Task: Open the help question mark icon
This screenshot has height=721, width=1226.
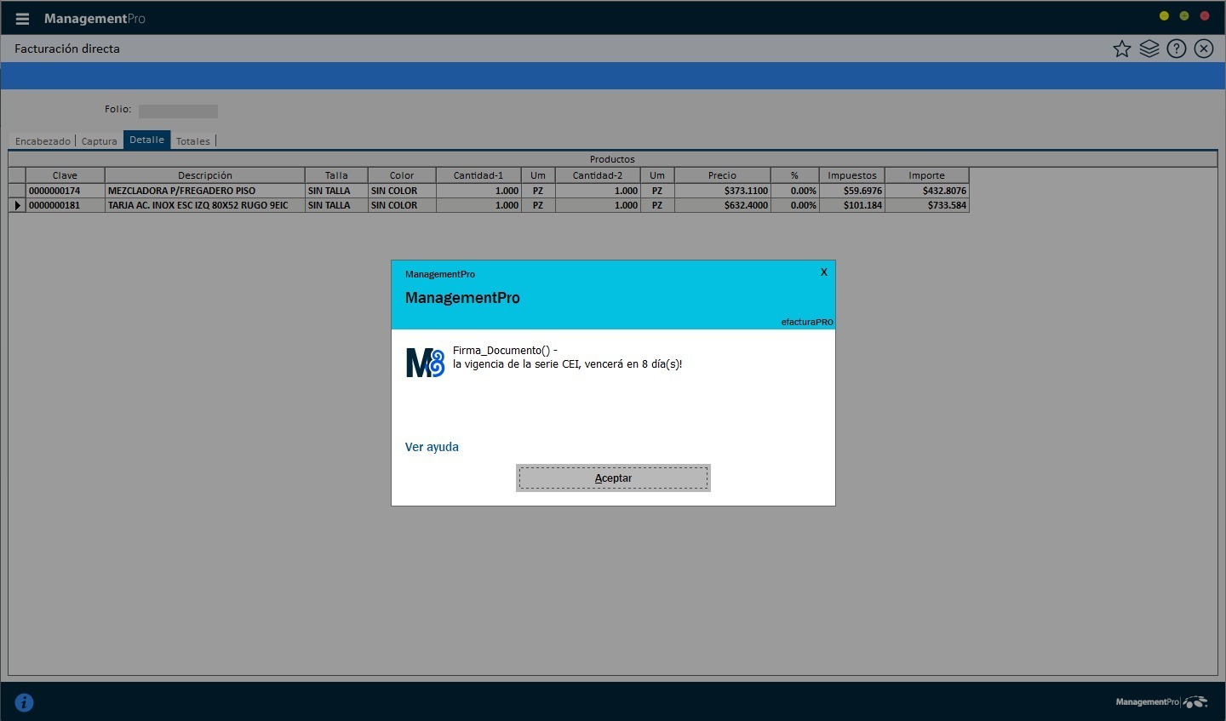Action: 1177,49
